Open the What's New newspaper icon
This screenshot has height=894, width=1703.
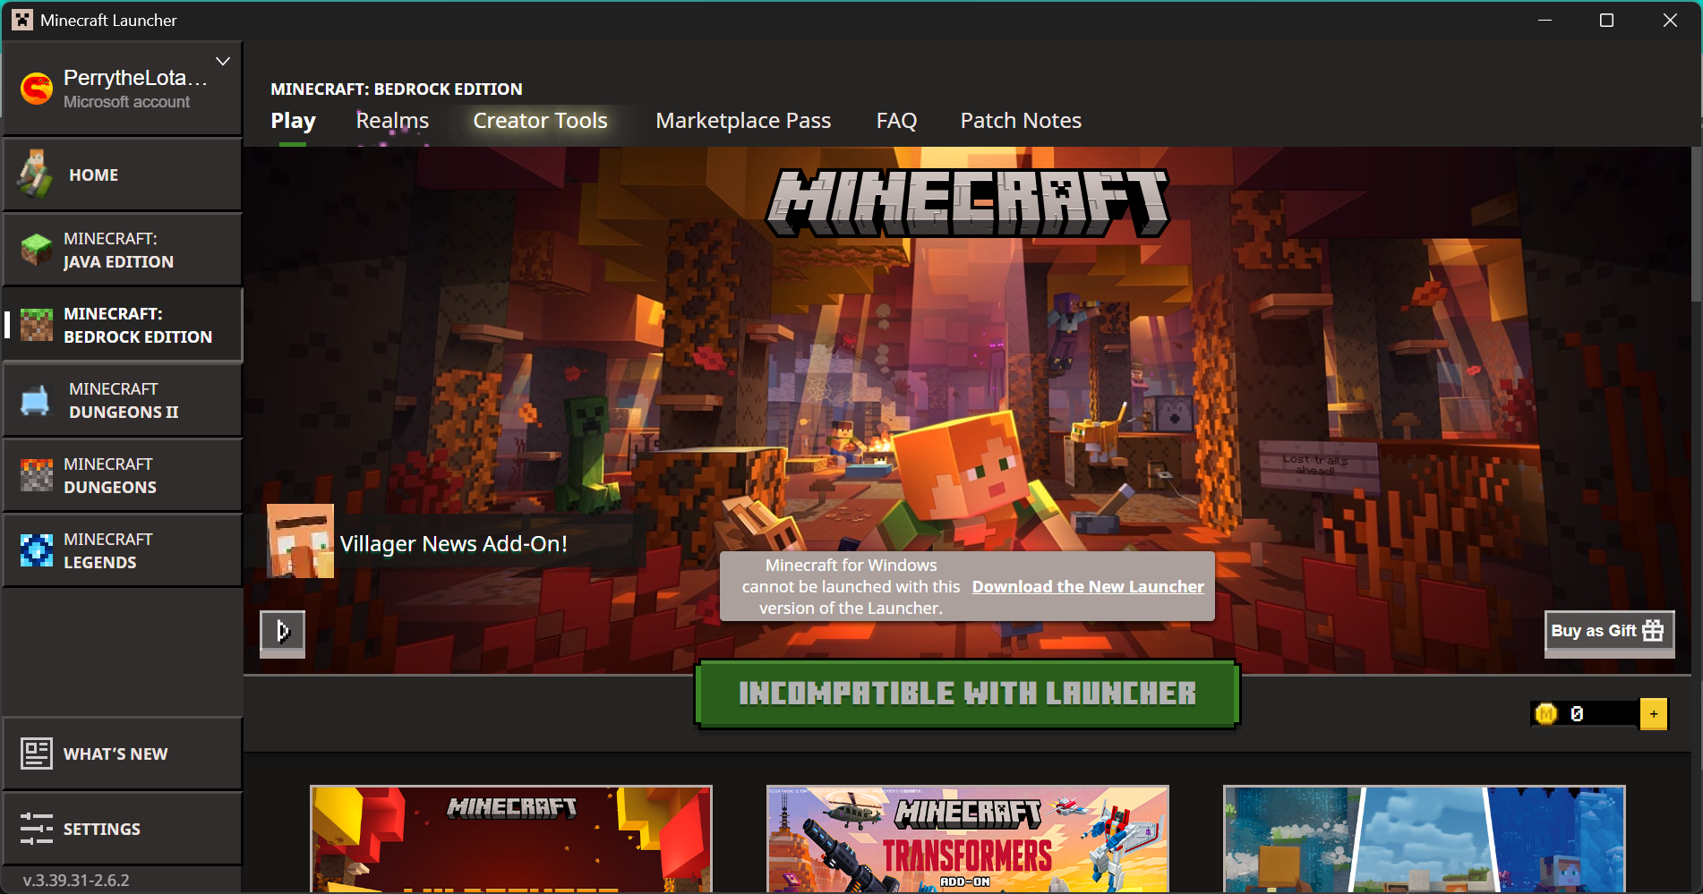click(x=37, y=754)
